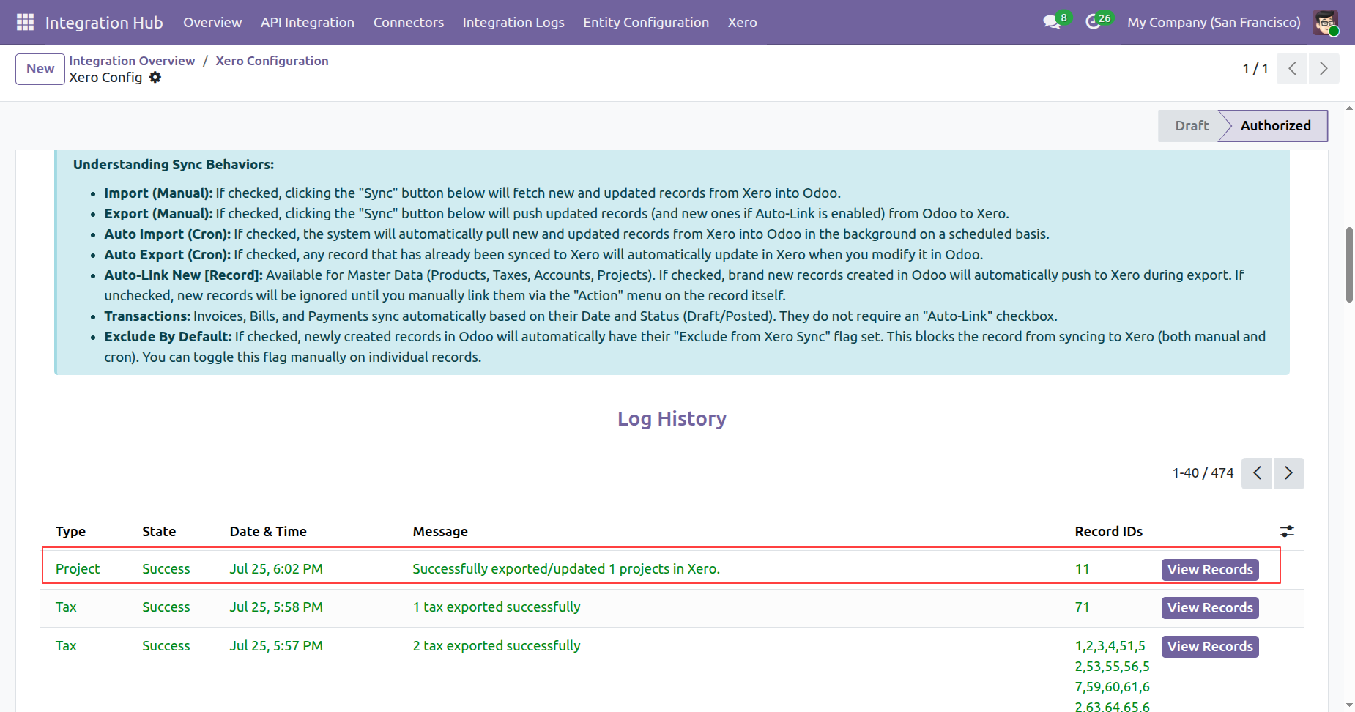
Task: Open the company switcher My Company (San Francisco)
Action: click(x=1214, y=22)
